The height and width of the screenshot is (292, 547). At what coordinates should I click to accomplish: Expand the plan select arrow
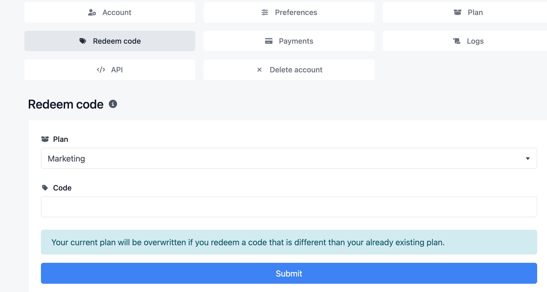[x=528, y=159]
